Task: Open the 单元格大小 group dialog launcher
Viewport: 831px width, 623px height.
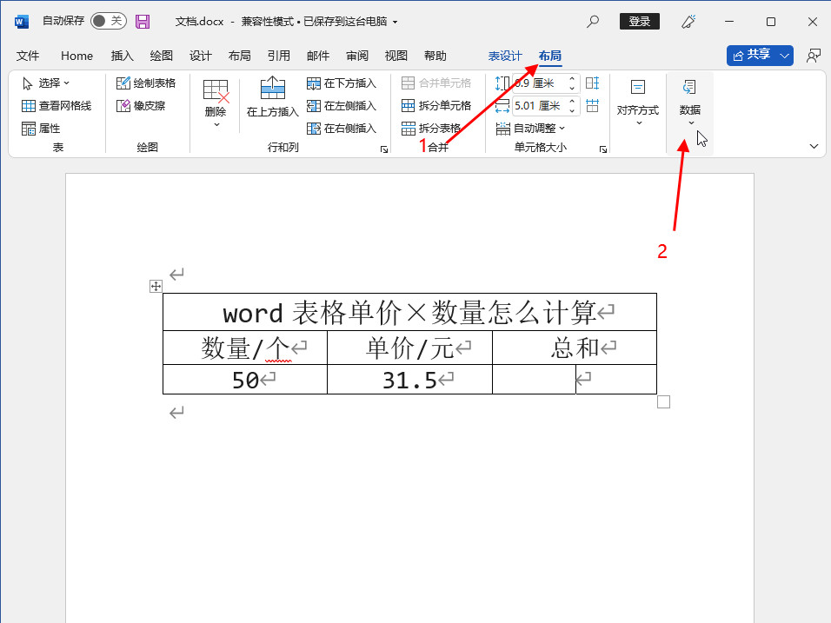Action: tap(603, 150)
